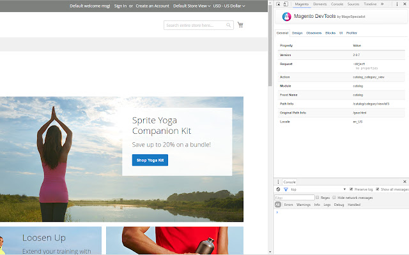Image resolution: width=409 pixels, height=255 pixels.
Task: Focus the console prompt arrow
Action: pos(277,212)
